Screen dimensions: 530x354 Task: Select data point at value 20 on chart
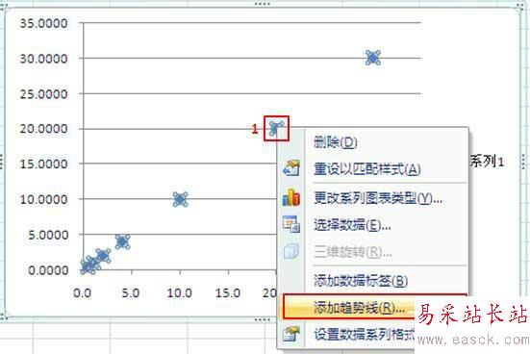pos(276,129)
